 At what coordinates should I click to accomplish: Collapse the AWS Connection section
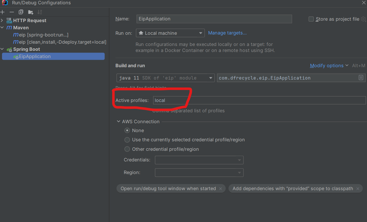(x=119, y=121)
